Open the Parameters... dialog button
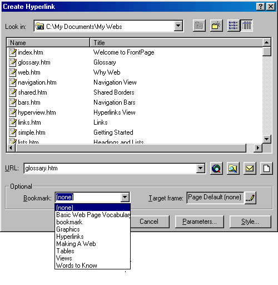This screenshot has height=285, width=278. (200, 222)
